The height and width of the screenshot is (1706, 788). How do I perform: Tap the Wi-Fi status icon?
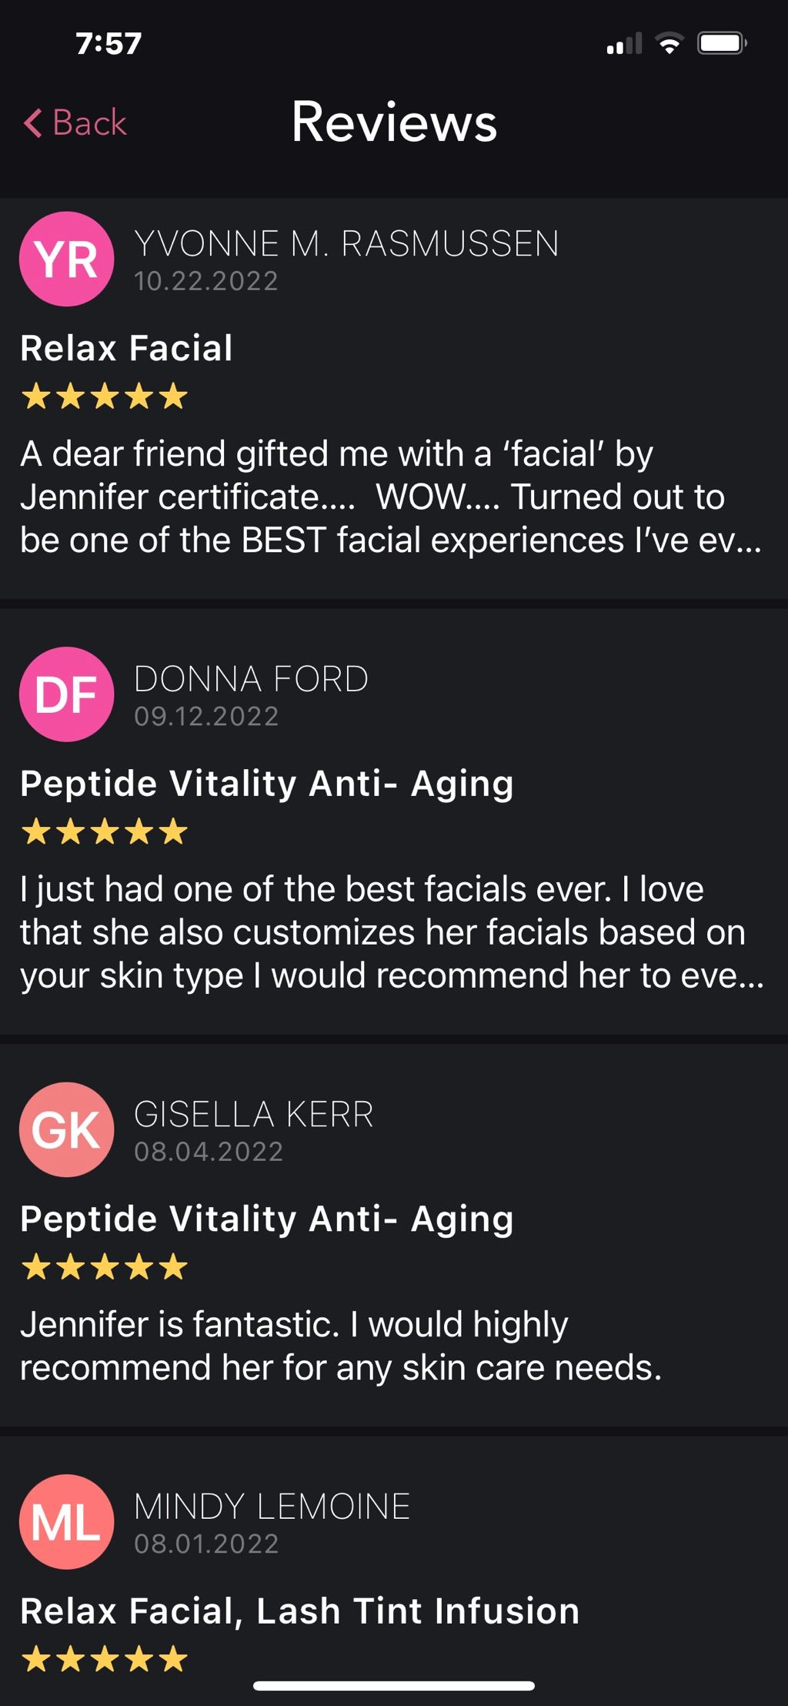669,43
